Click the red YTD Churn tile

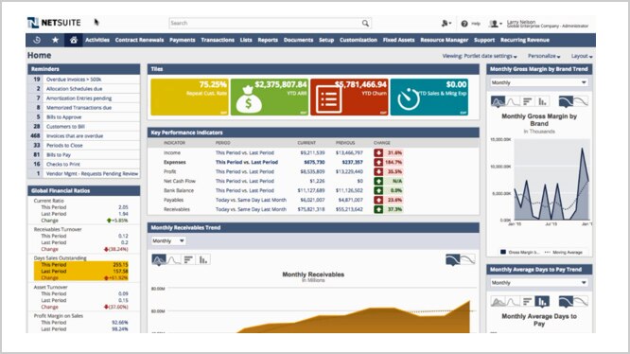349,97
